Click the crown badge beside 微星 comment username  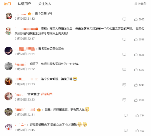[39, 110]
